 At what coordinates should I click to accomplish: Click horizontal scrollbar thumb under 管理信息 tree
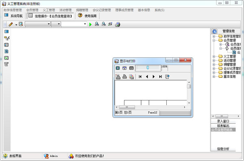point(222,116)
